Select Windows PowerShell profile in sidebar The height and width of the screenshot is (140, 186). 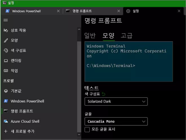point(39,101)
